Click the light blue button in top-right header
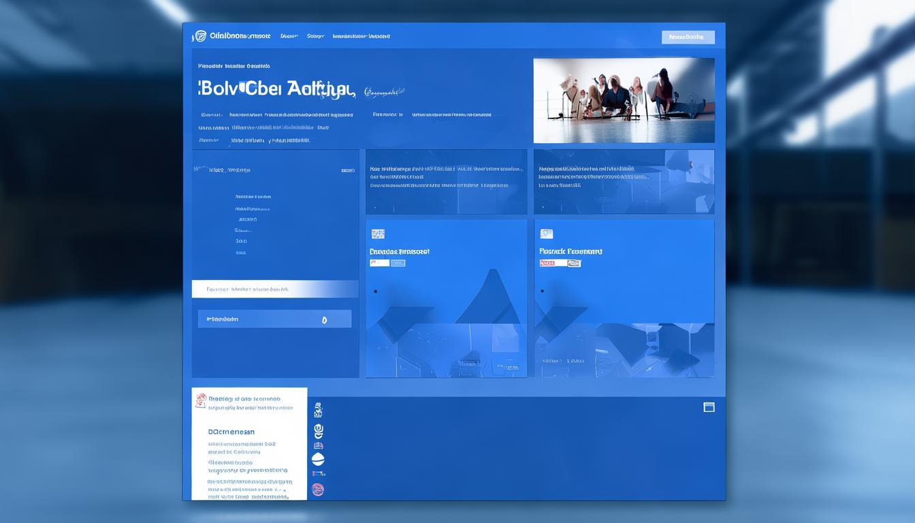915x523 pixels. 688,37
